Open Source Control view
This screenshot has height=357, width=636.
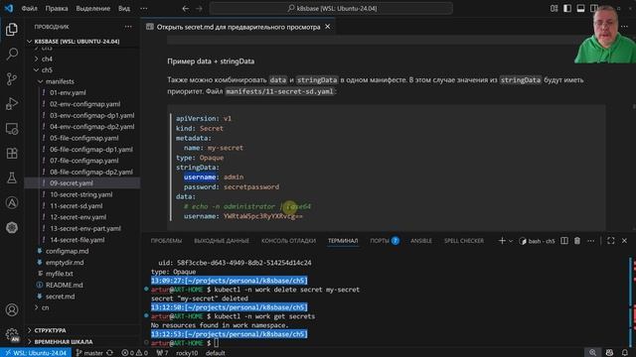pyautogui.click(x=12, y=78)
